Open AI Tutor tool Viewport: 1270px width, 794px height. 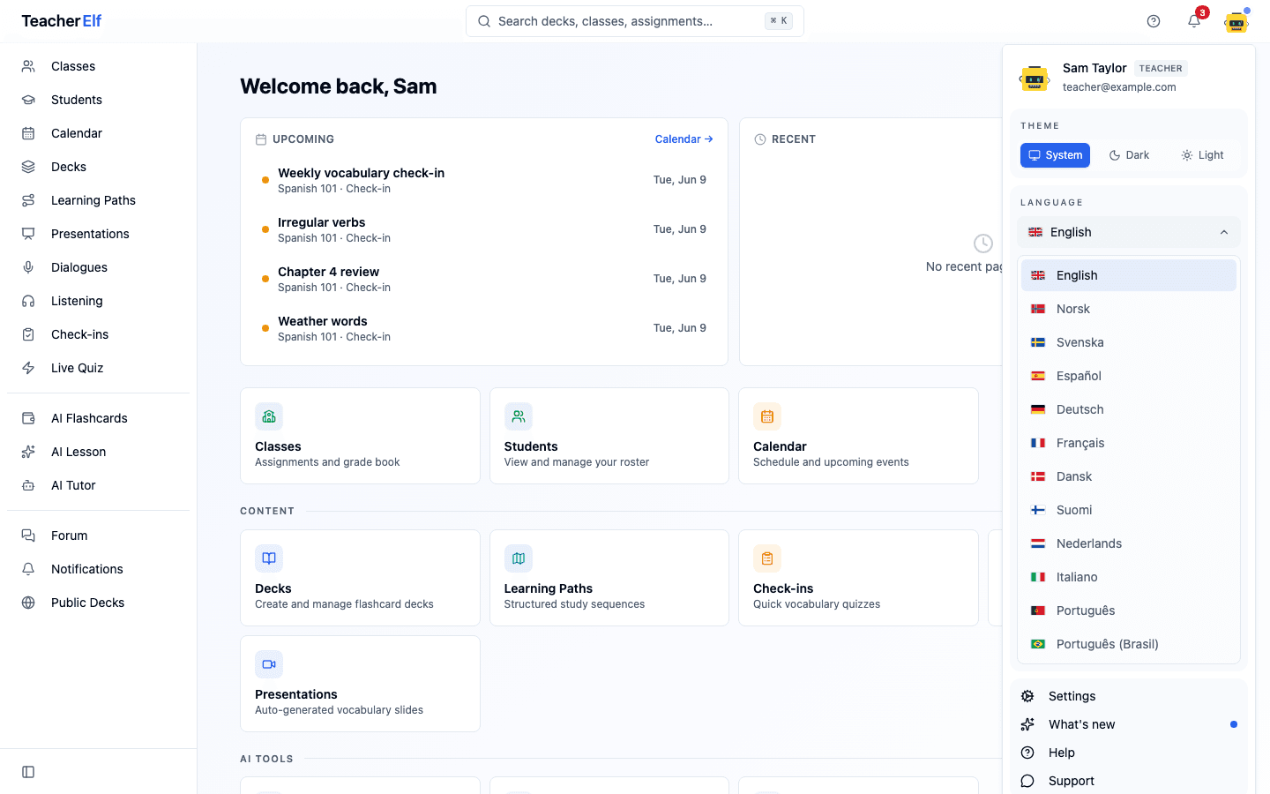[x=98, y=485]
